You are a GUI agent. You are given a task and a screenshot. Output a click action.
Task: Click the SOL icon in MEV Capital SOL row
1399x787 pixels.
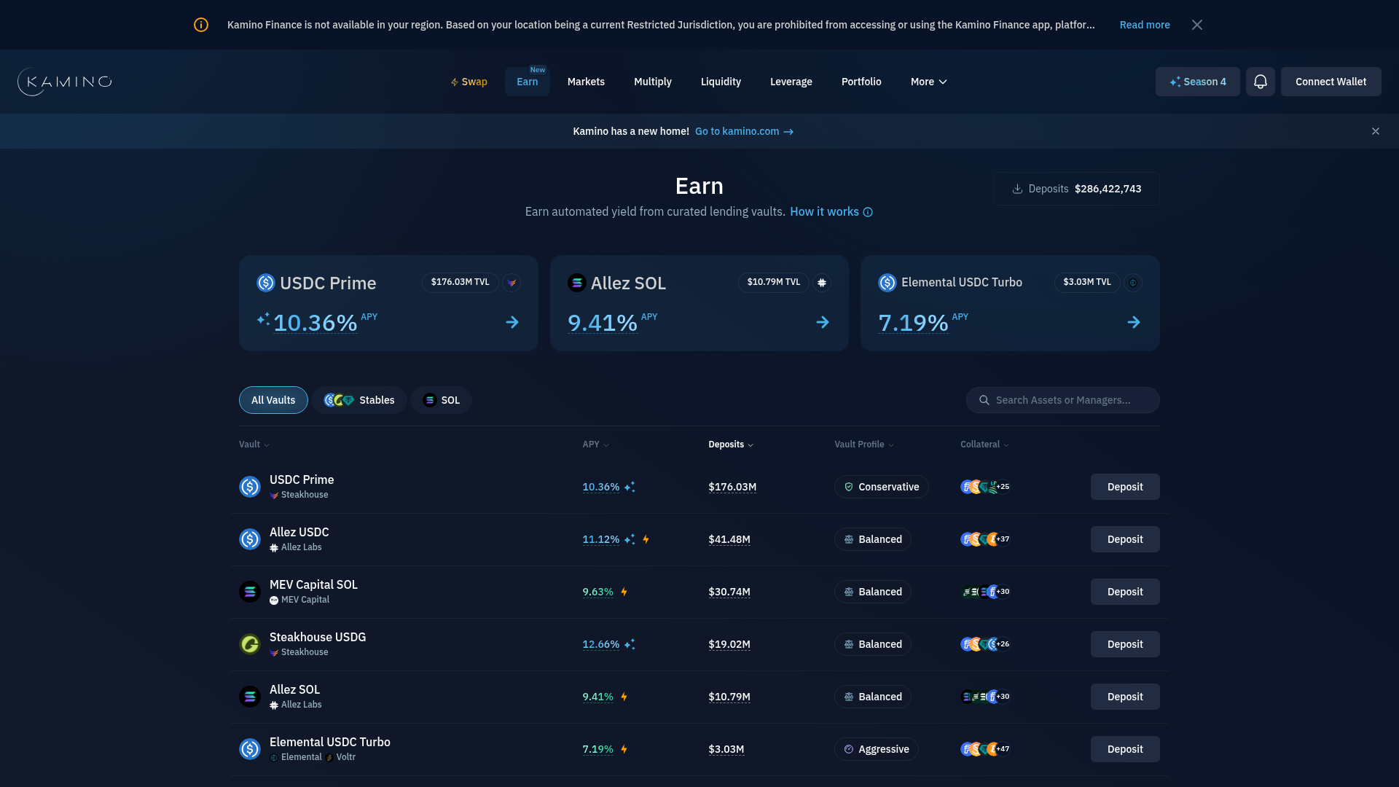tap(250, 592)
